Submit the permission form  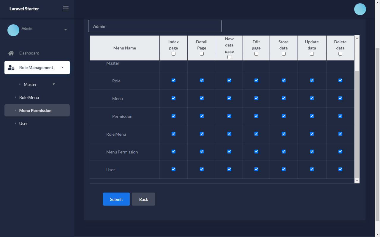[116, 199]
